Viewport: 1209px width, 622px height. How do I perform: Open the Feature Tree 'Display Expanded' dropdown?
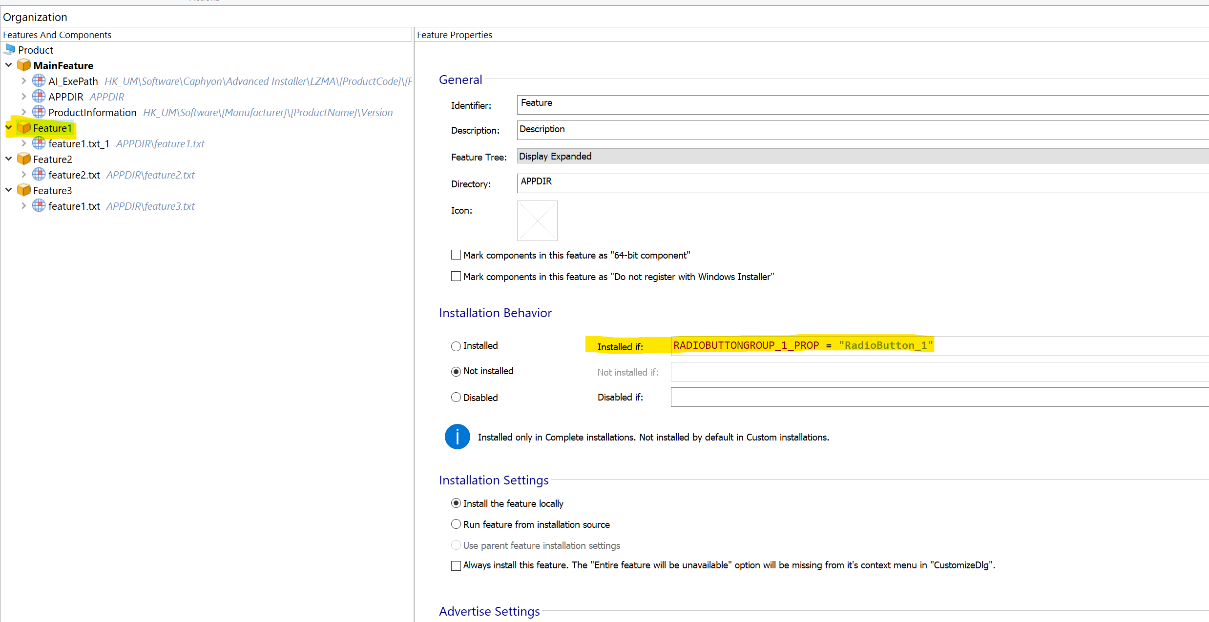863,156
